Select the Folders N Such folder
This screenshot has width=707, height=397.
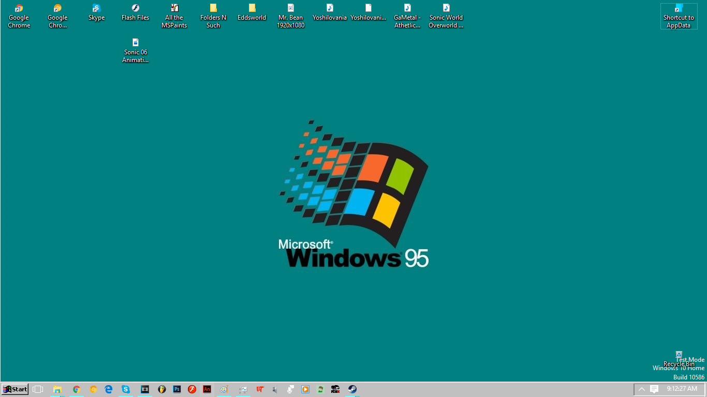[x=213, y=16]
